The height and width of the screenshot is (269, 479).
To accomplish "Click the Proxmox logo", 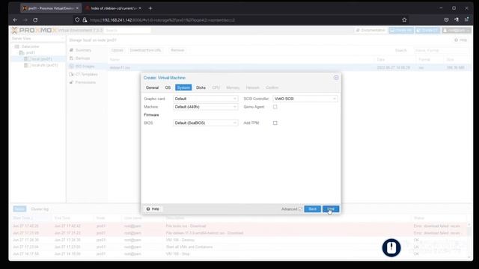I will click(34, 30).
